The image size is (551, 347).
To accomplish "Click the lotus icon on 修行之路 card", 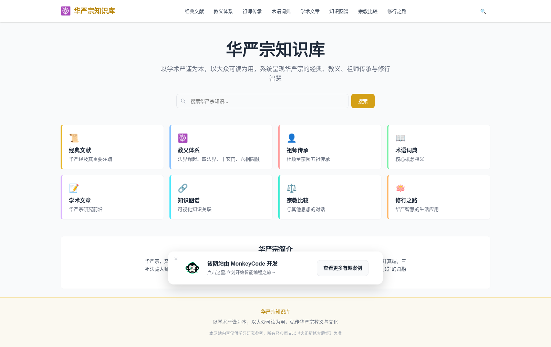I will click(x=401, y=188).
